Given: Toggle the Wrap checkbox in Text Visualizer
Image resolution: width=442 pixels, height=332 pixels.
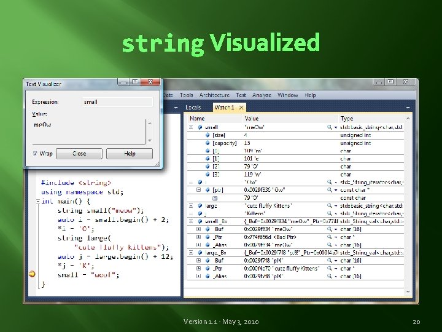Looking at the screenshot, I should click(35, 154).
